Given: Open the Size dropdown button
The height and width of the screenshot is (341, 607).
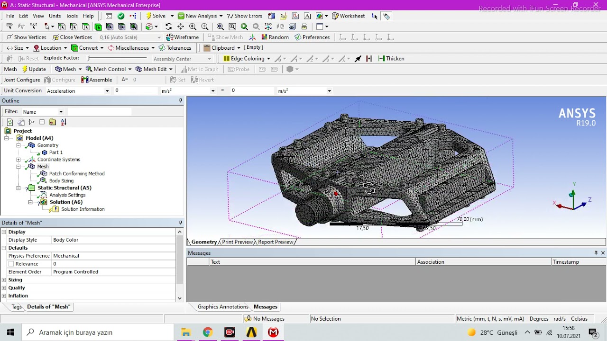Looking at the screenshot, I should pyautogui.click(x=18, y=48).
